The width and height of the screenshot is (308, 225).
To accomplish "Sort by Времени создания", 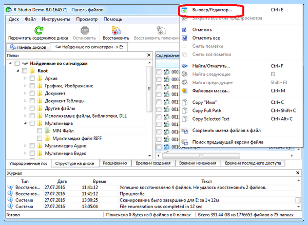I will [153, 163].
